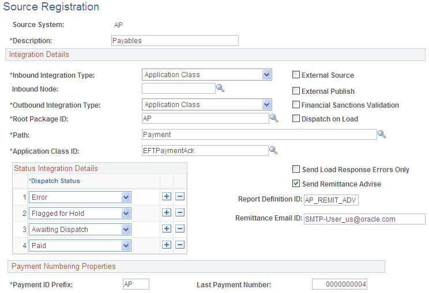Click the Last Payment Number field
Viewport: 429px width, 293px height.
[x=340, y=284]
